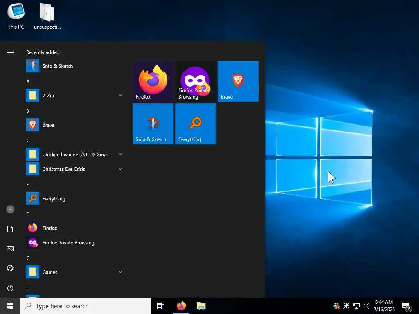Open Firefox from the taskbar

pyautogui.click(x=181, y=306)
